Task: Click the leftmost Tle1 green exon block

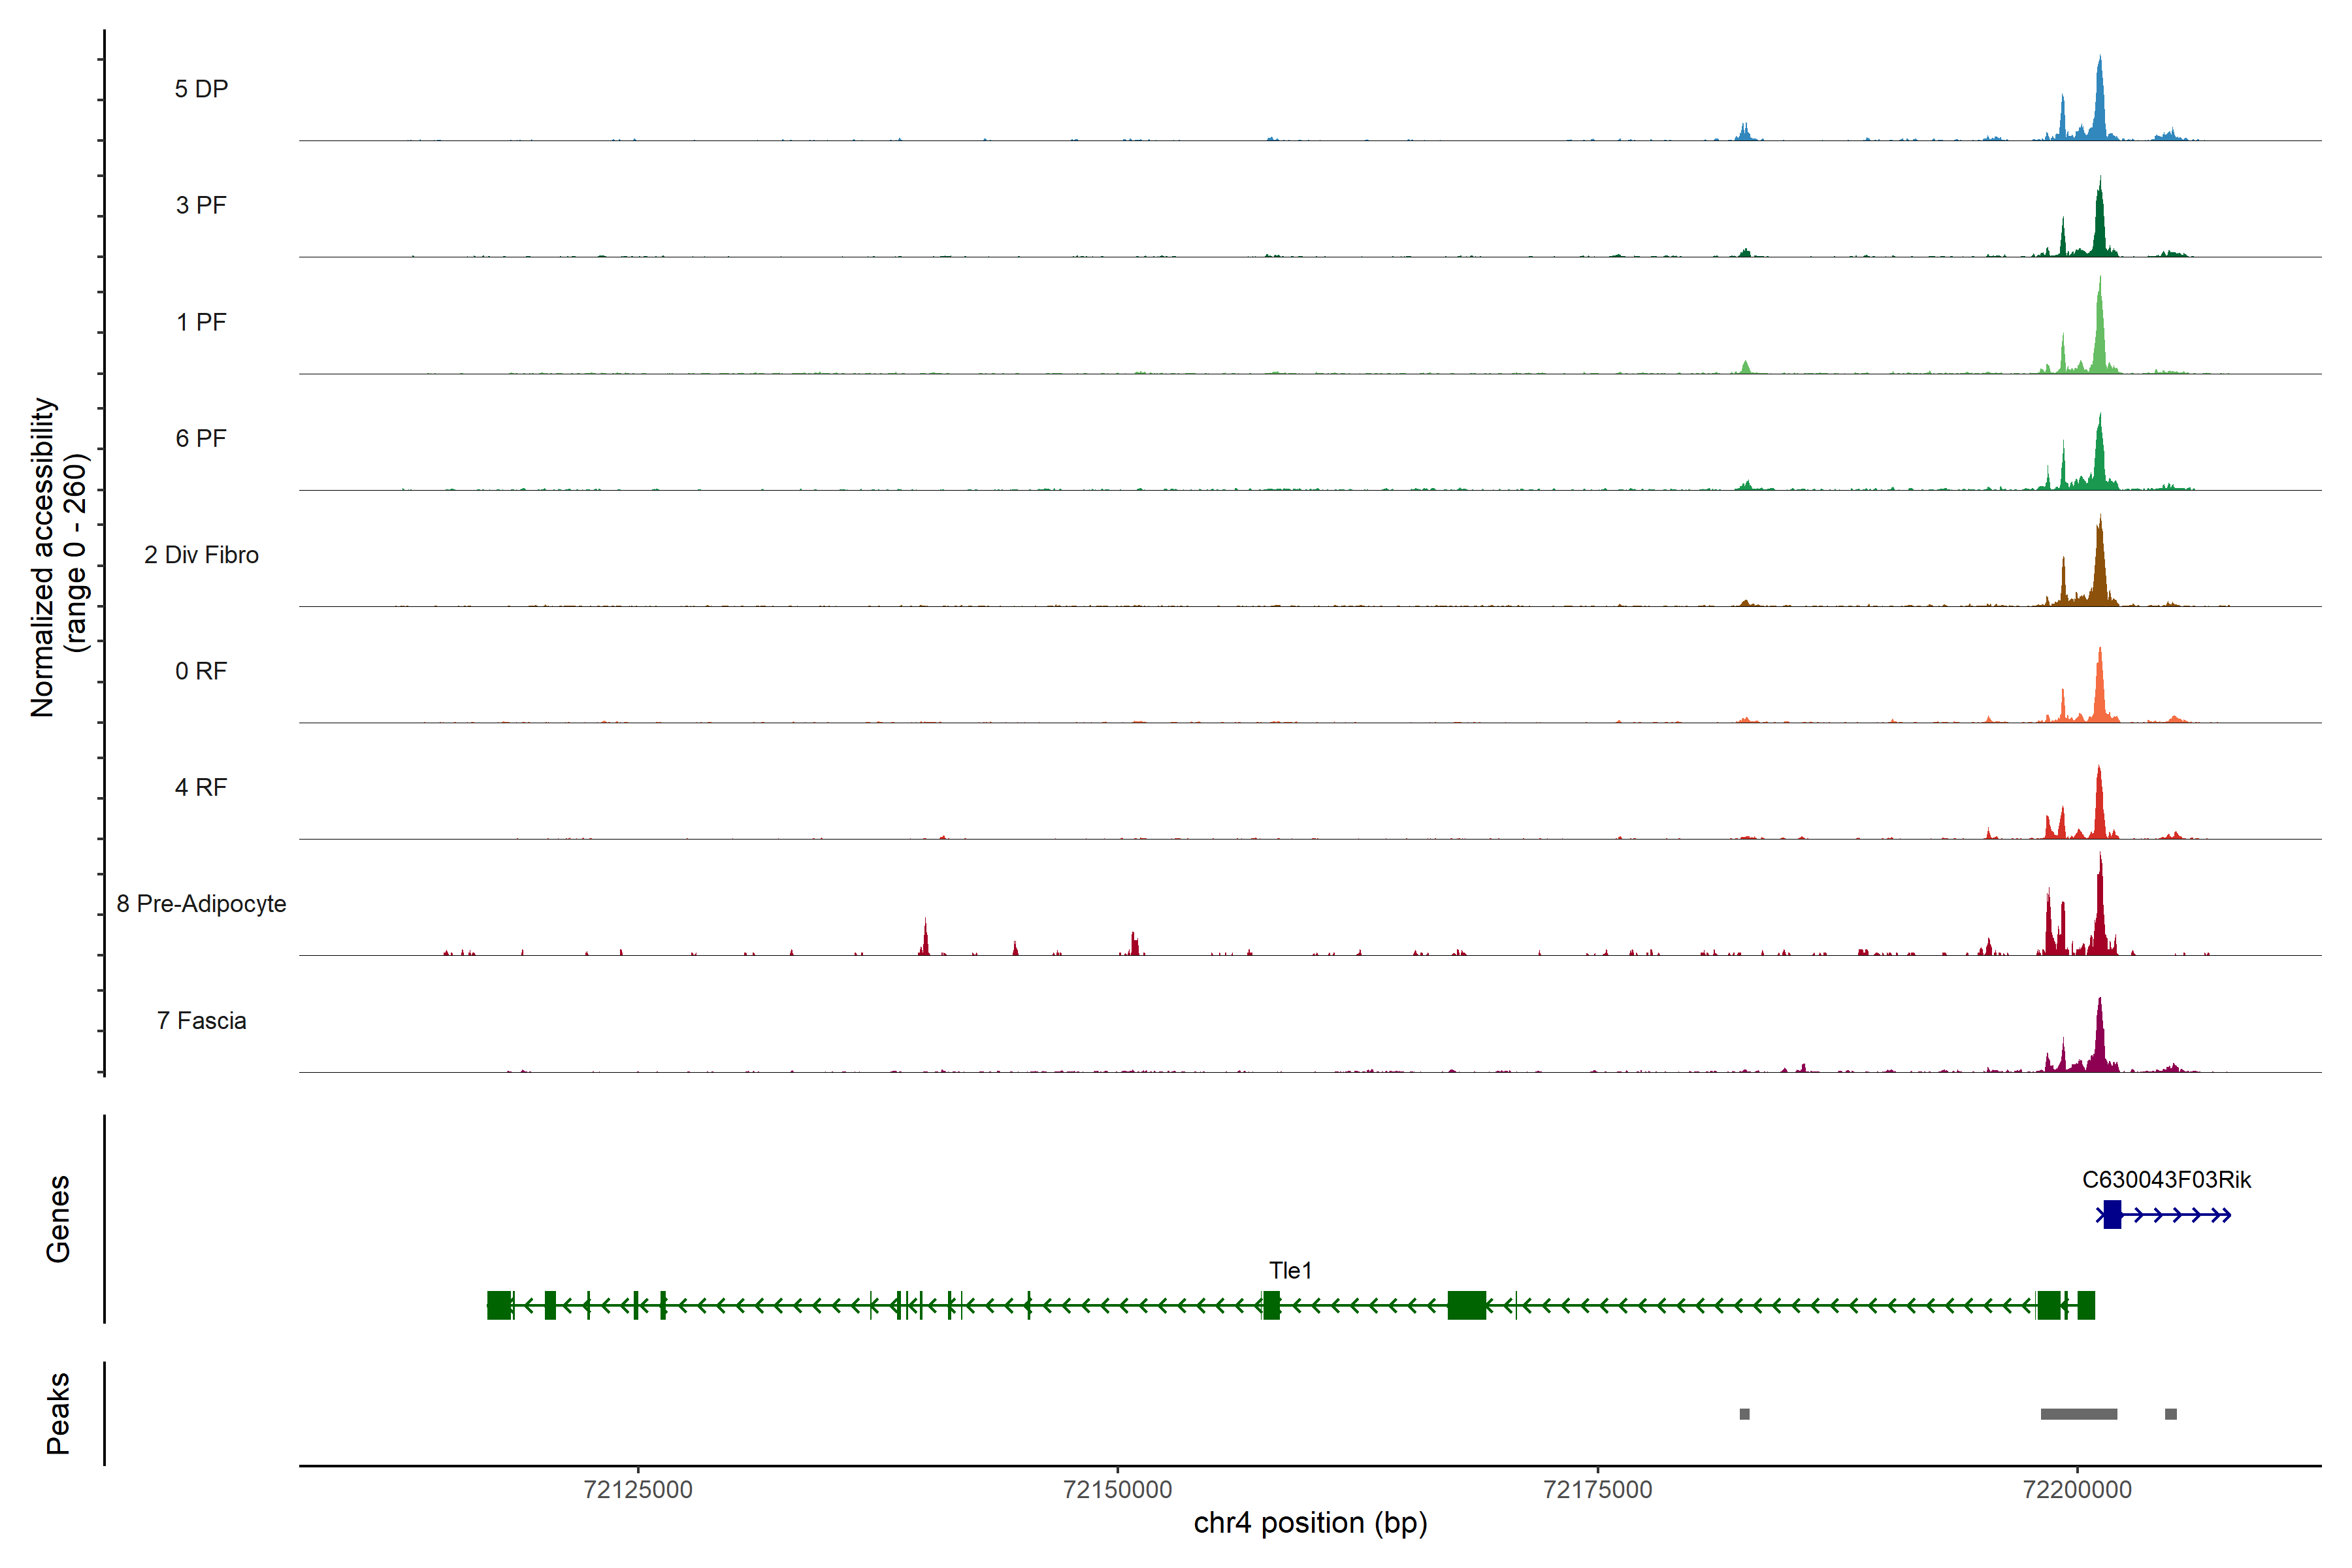Action: pyautogui.click(x=499, y=1305)
